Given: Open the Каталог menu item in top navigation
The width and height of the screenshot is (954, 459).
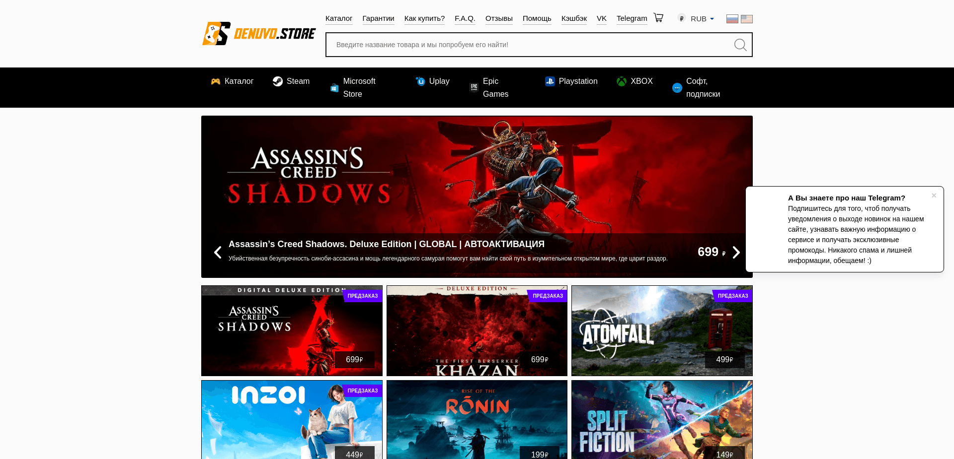Looking at the screenshot, I should 338,18.
